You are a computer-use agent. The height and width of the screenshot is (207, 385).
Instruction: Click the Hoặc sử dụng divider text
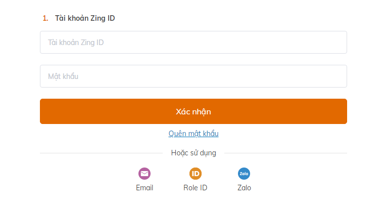tap(194, 153)
